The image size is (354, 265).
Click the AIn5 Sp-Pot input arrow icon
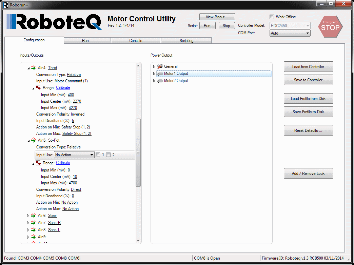33,140
